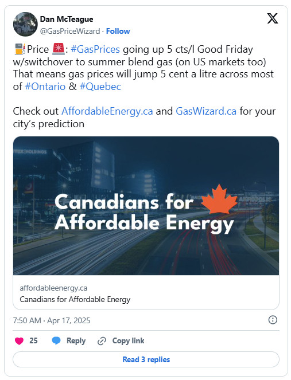Image resolution: width=291 pixels, height=380 pixels.
Task: Click Read 3 replies button
Action: 146,359
